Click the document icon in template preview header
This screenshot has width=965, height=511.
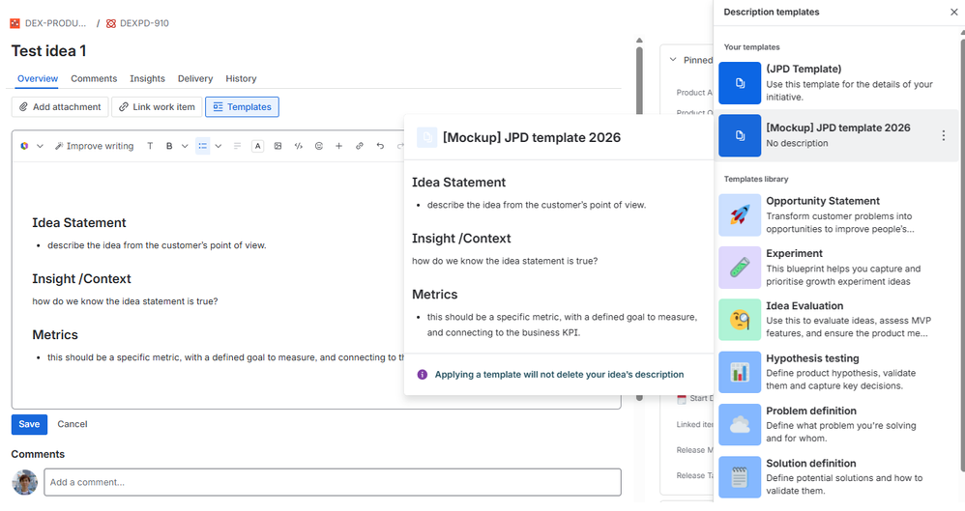[427, 137]
